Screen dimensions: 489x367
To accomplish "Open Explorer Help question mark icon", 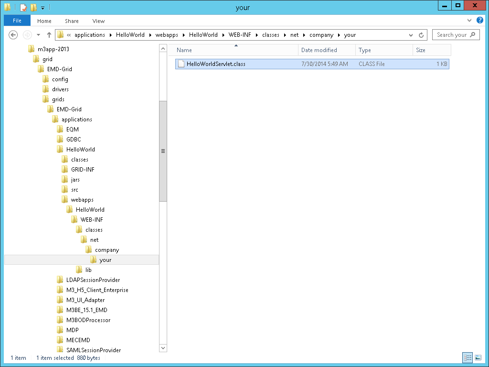I will 479,21.
